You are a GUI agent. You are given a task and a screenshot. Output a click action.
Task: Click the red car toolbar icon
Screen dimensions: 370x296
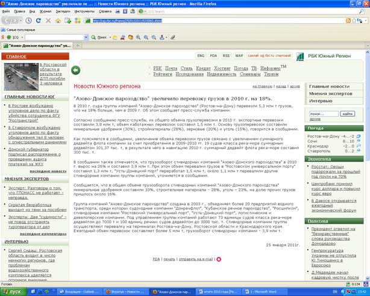(123, 37)
